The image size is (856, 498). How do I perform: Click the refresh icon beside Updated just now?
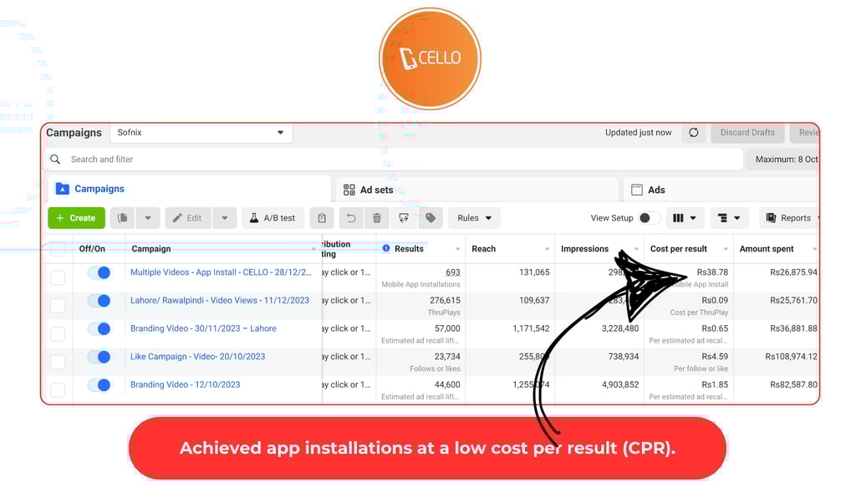693,133
